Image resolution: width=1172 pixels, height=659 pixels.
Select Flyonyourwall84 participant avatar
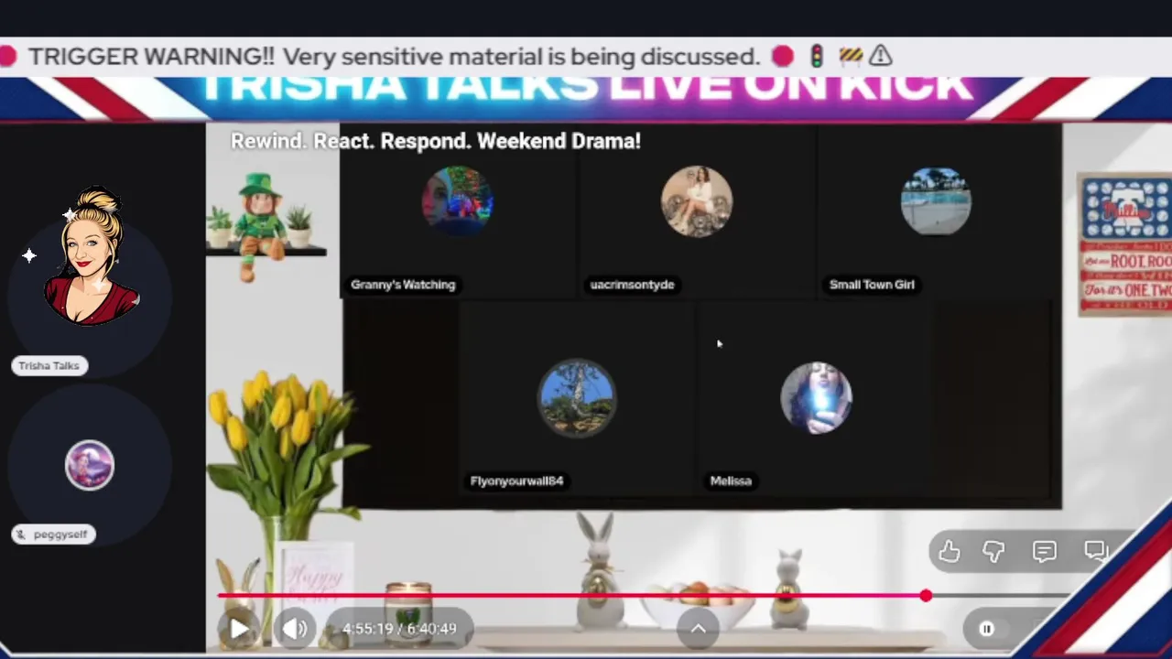point(577,398)
